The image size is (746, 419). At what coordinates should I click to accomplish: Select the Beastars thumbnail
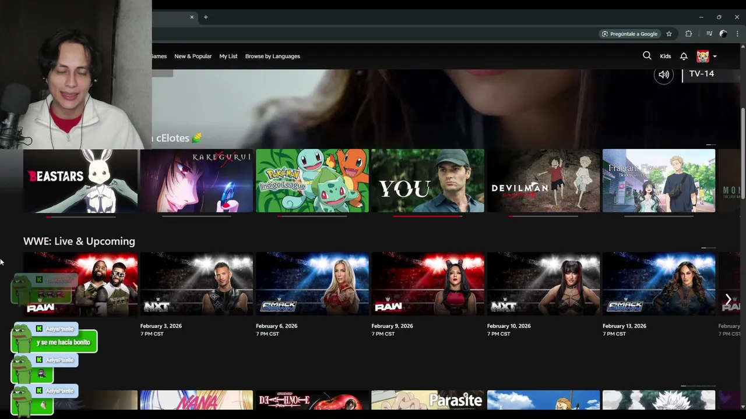click(x=80, y=180)
